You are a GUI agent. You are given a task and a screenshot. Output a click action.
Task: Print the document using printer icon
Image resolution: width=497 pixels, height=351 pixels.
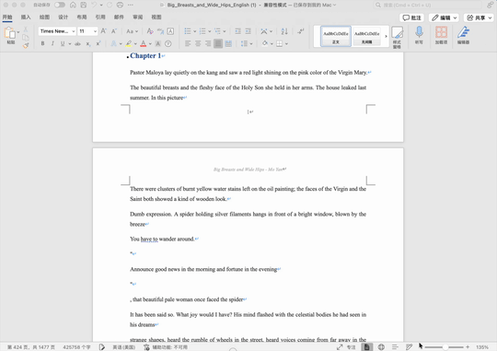[x=120, y=5]
